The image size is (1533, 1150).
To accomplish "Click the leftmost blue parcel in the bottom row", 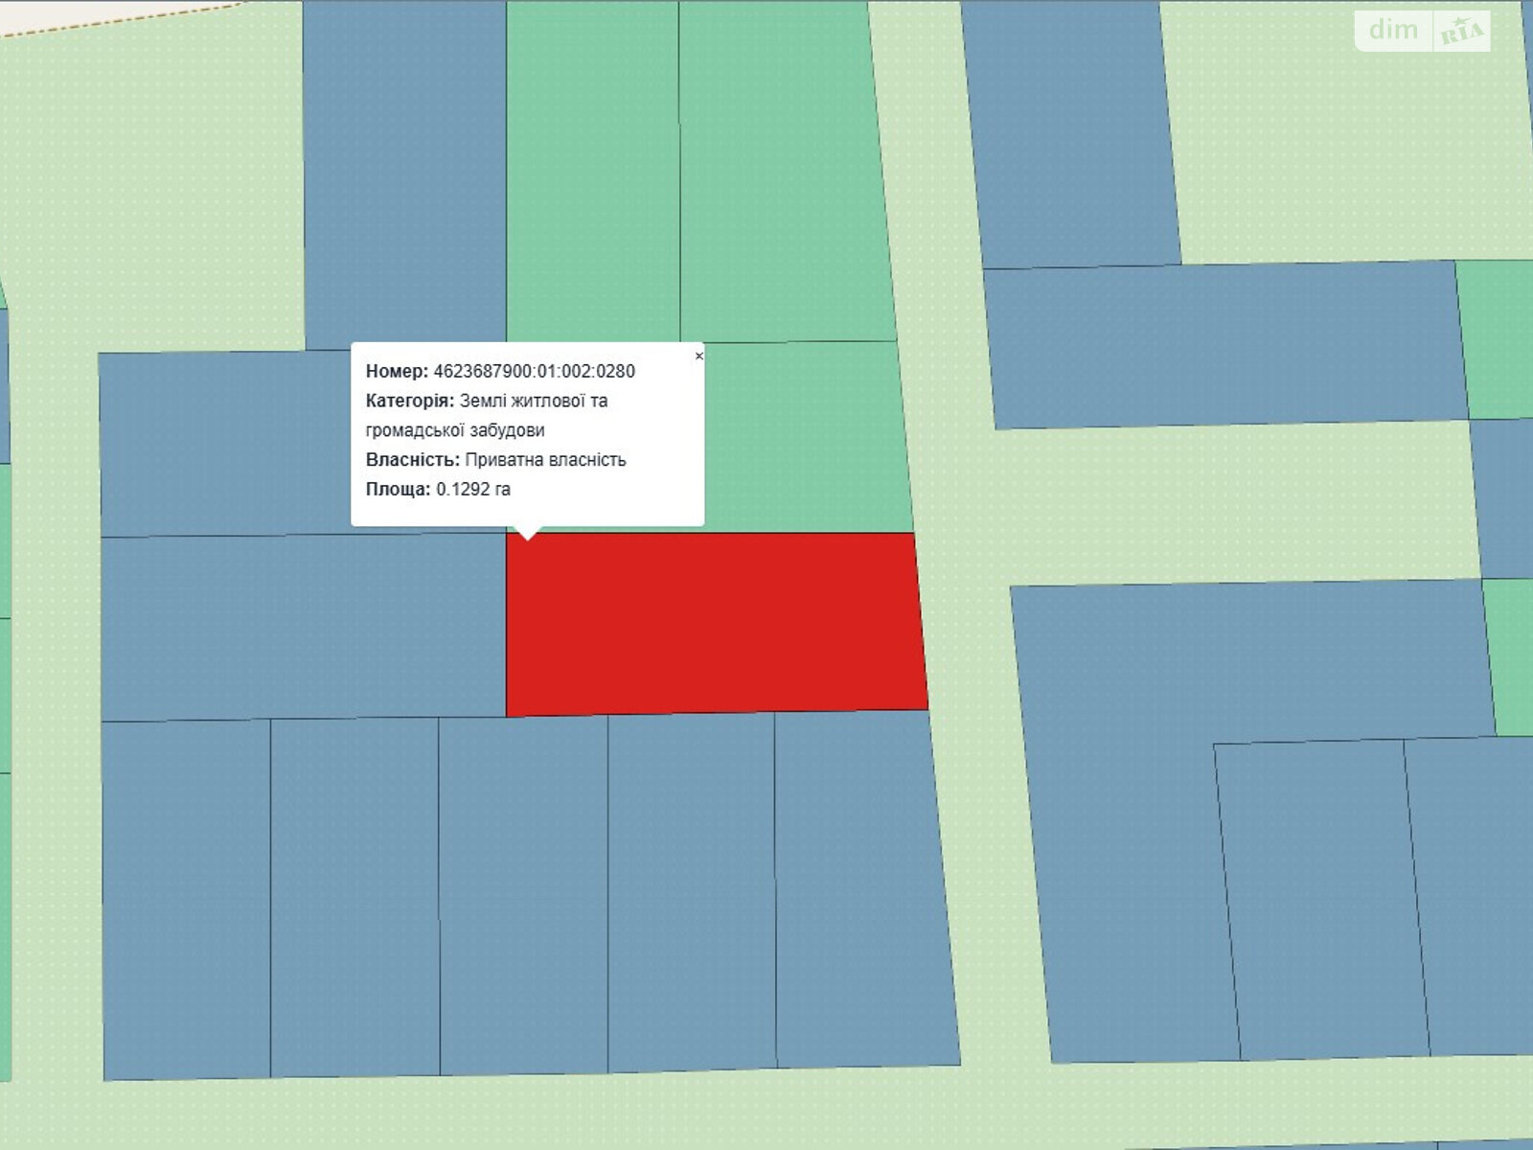I will pyautogui.click(x=186, y=898).
